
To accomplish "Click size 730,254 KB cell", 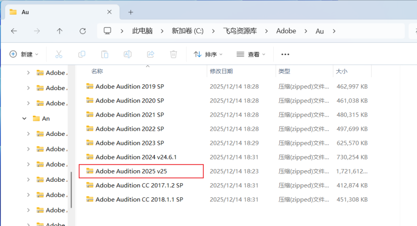I will coord(352,157).
